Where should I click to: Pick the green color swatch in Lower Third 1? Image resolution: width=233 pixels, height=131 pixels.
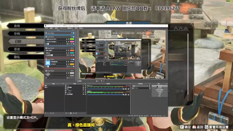point(72,39)
